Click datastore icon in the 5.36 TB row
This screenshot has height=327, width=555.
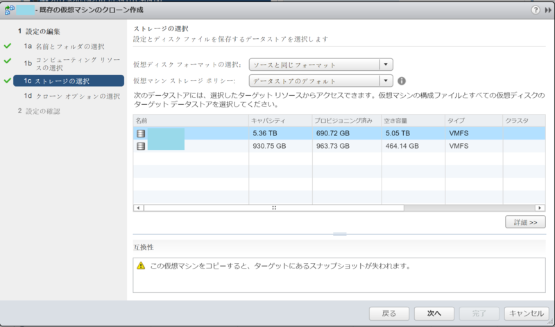point(141,133)
